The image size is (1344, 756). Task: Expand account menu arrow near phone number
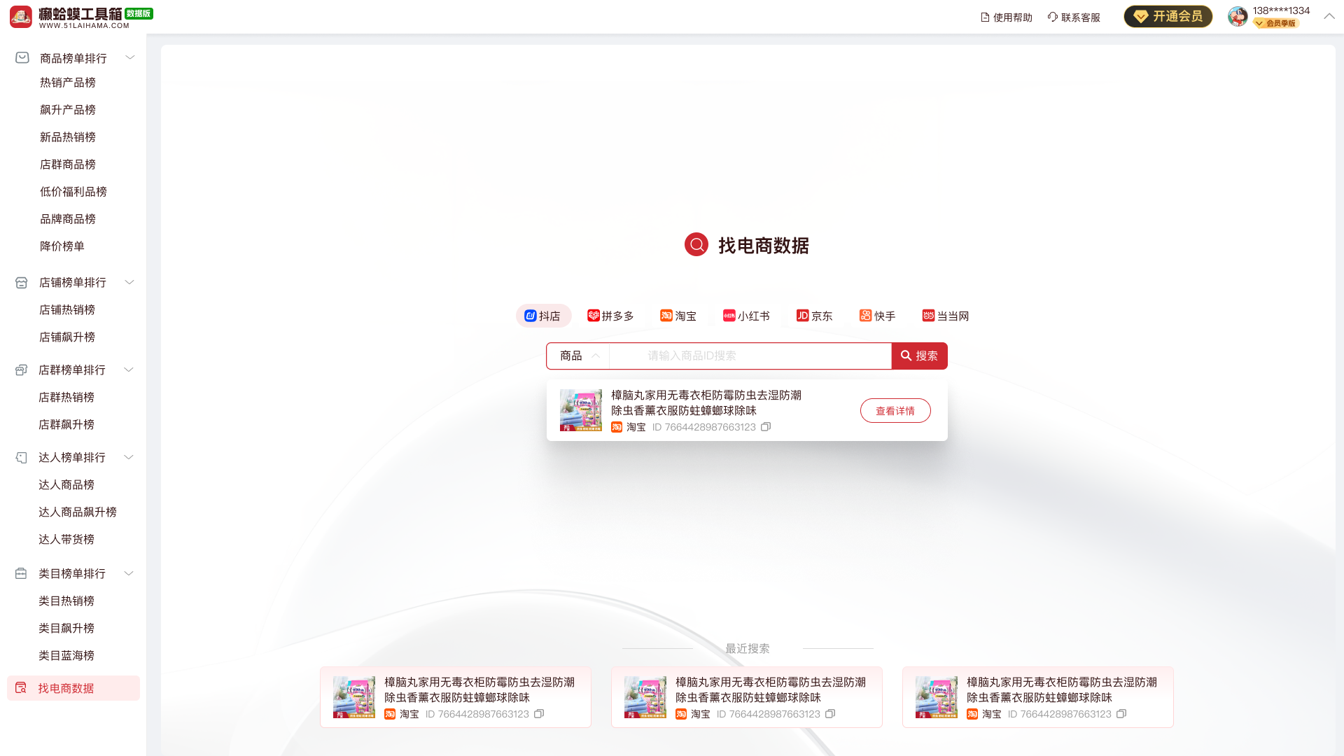click(x=1329, y=16)
